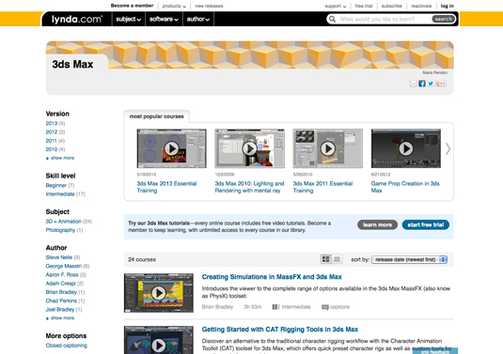Switch to compact list view icon

(x=337, y=259)
